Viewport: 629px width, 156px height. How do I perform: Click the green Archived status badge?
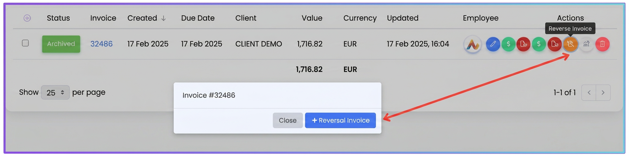tap(61, 44)
